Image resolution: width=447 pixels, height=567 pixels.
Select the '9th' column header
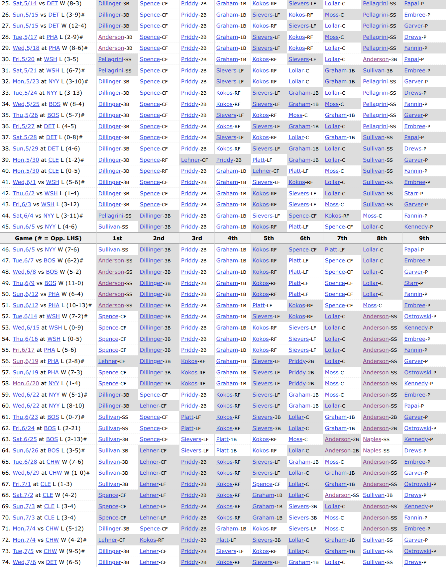click(424, 238)
